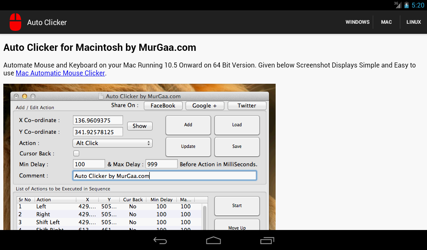Image resolution: width=427 pixels, height=250 pixels.
Task: Share on FaceBook
Action: 163,105
